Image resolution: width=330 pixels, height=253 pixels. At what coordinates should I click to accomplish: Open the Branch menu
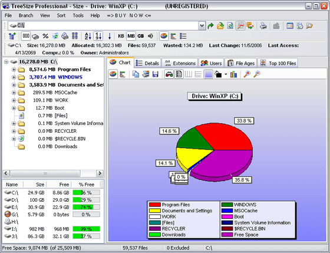(26, 15)
